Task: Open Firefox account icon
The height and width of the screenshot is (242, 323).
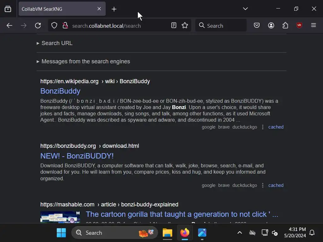Action: 271,25
